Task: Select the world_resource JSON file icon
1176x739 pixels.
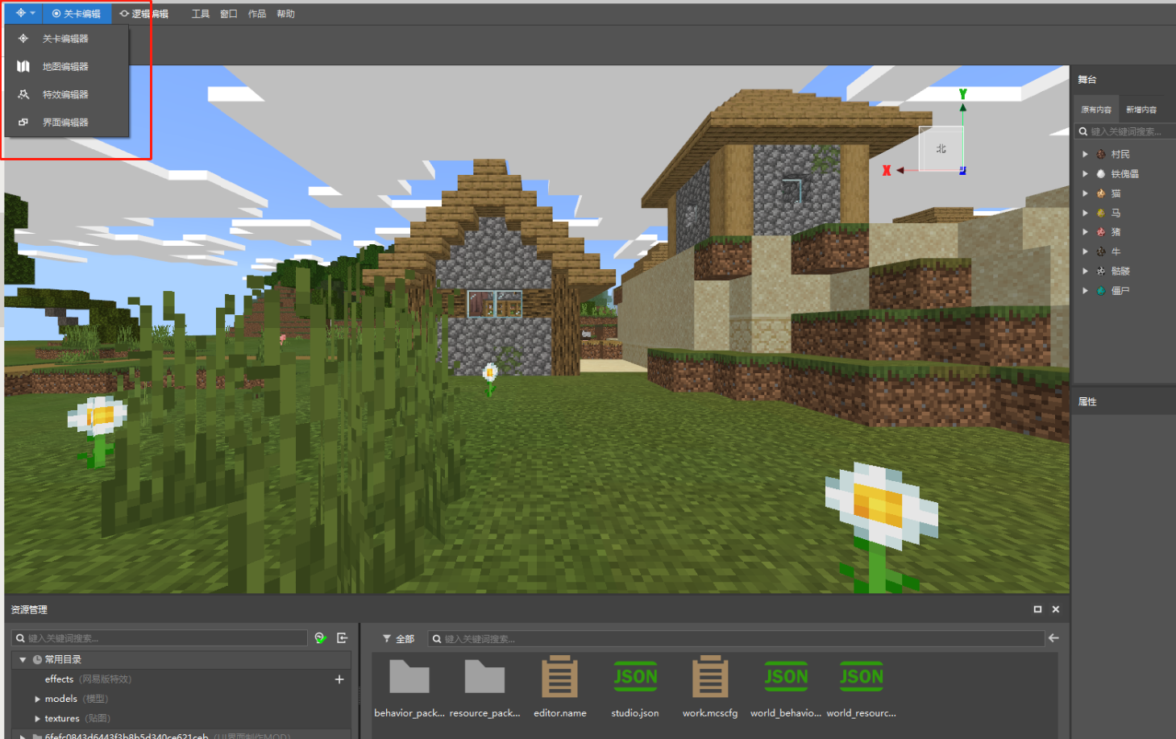Action: click(x=862, y=676)
